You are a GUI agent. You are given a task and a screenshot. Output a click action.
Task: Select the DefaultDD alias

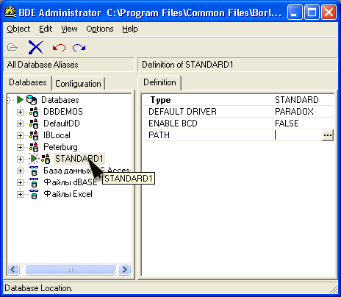click(62, 124)
